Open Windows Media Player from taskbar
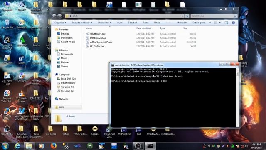 [x=41, y=146]
